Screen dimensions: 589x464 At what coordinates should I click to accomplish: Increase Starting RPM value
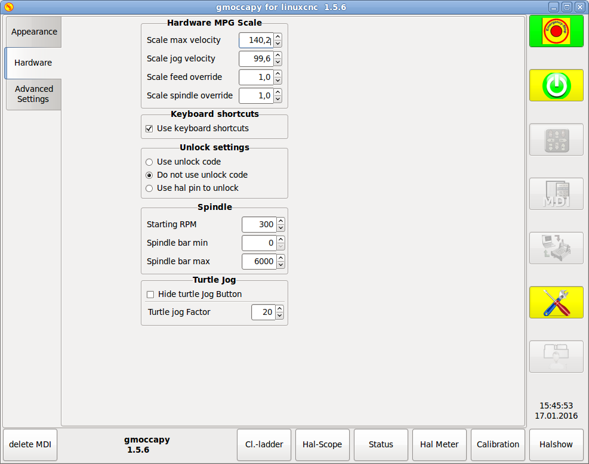pos(280,221)
